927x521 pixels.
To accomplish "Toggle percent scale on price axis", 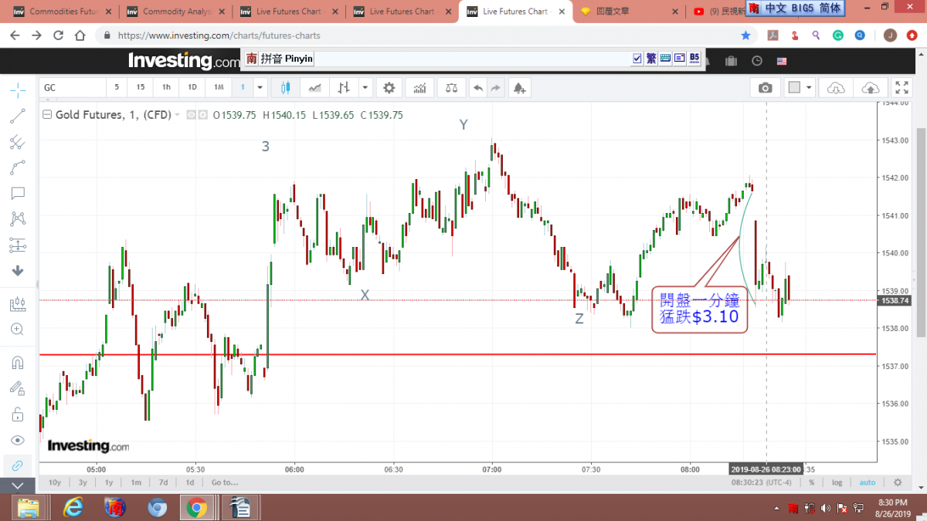I will pyautogui.click(x=812, y=482).
